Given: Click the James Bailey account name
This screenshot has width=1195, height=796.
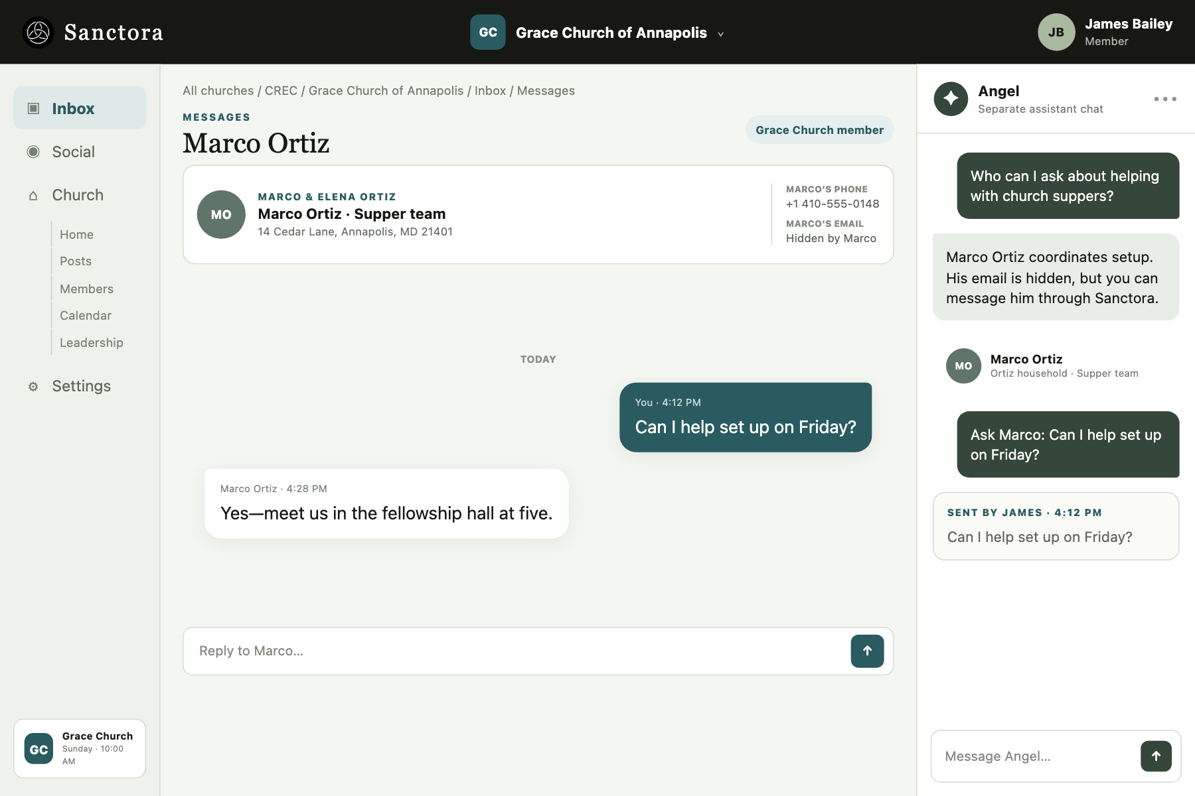Looking at the screenshot, I should pyautogui.click(x=1129, y=24).
